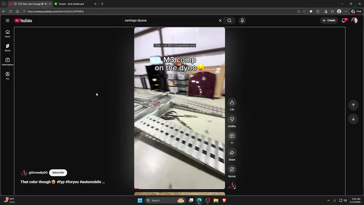
Task: Like this Short
Action: (x=232, y=102)
